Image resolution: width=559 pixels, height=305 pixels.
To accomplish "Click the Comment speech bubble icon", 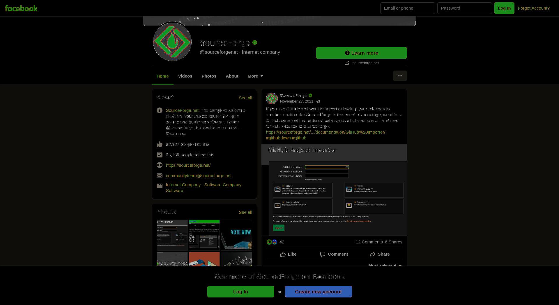I will click(323, 254).
